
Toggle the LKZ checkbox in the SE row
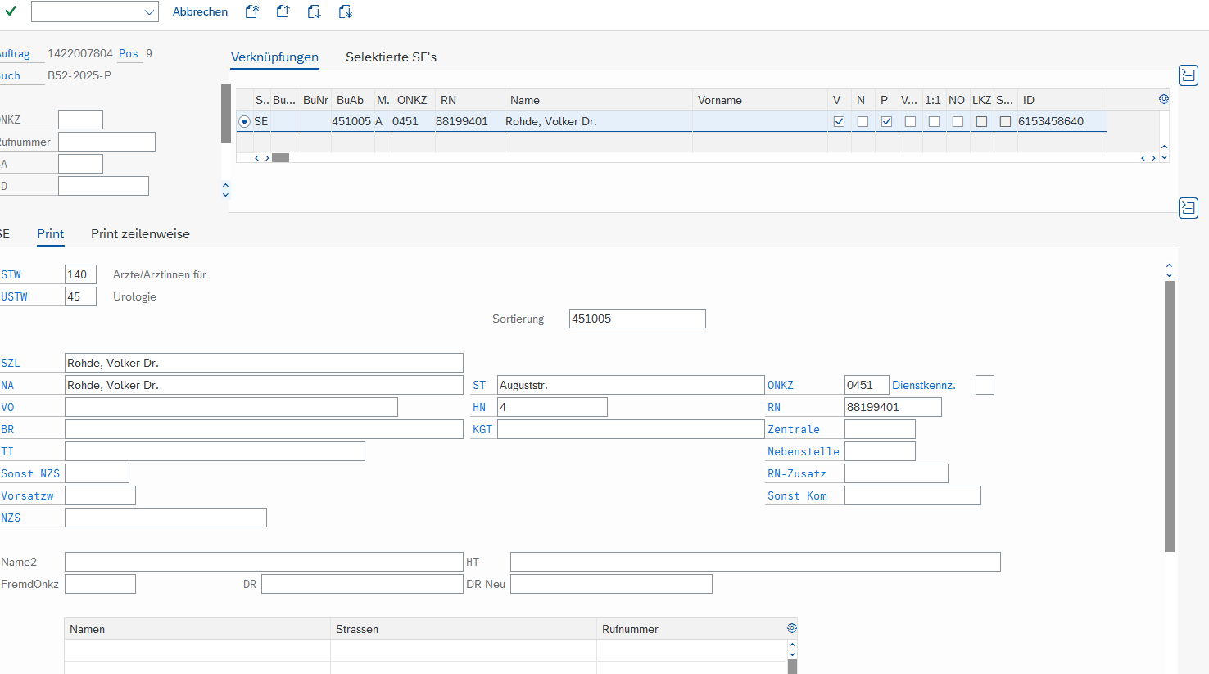click(981, 121)
